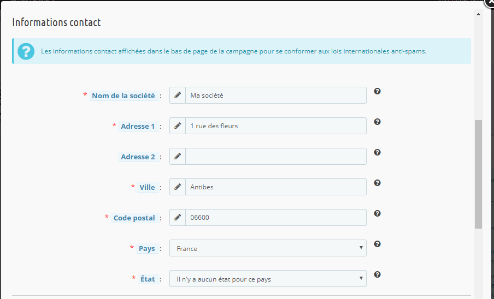Click help icon next to Ville field
This screenshot has width=494, height=299.
377,183
